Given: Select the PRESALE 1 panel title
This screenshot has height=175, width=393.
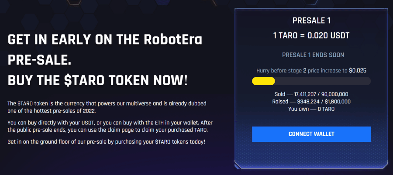Looking at the screenshot, I should pos(311,21).
